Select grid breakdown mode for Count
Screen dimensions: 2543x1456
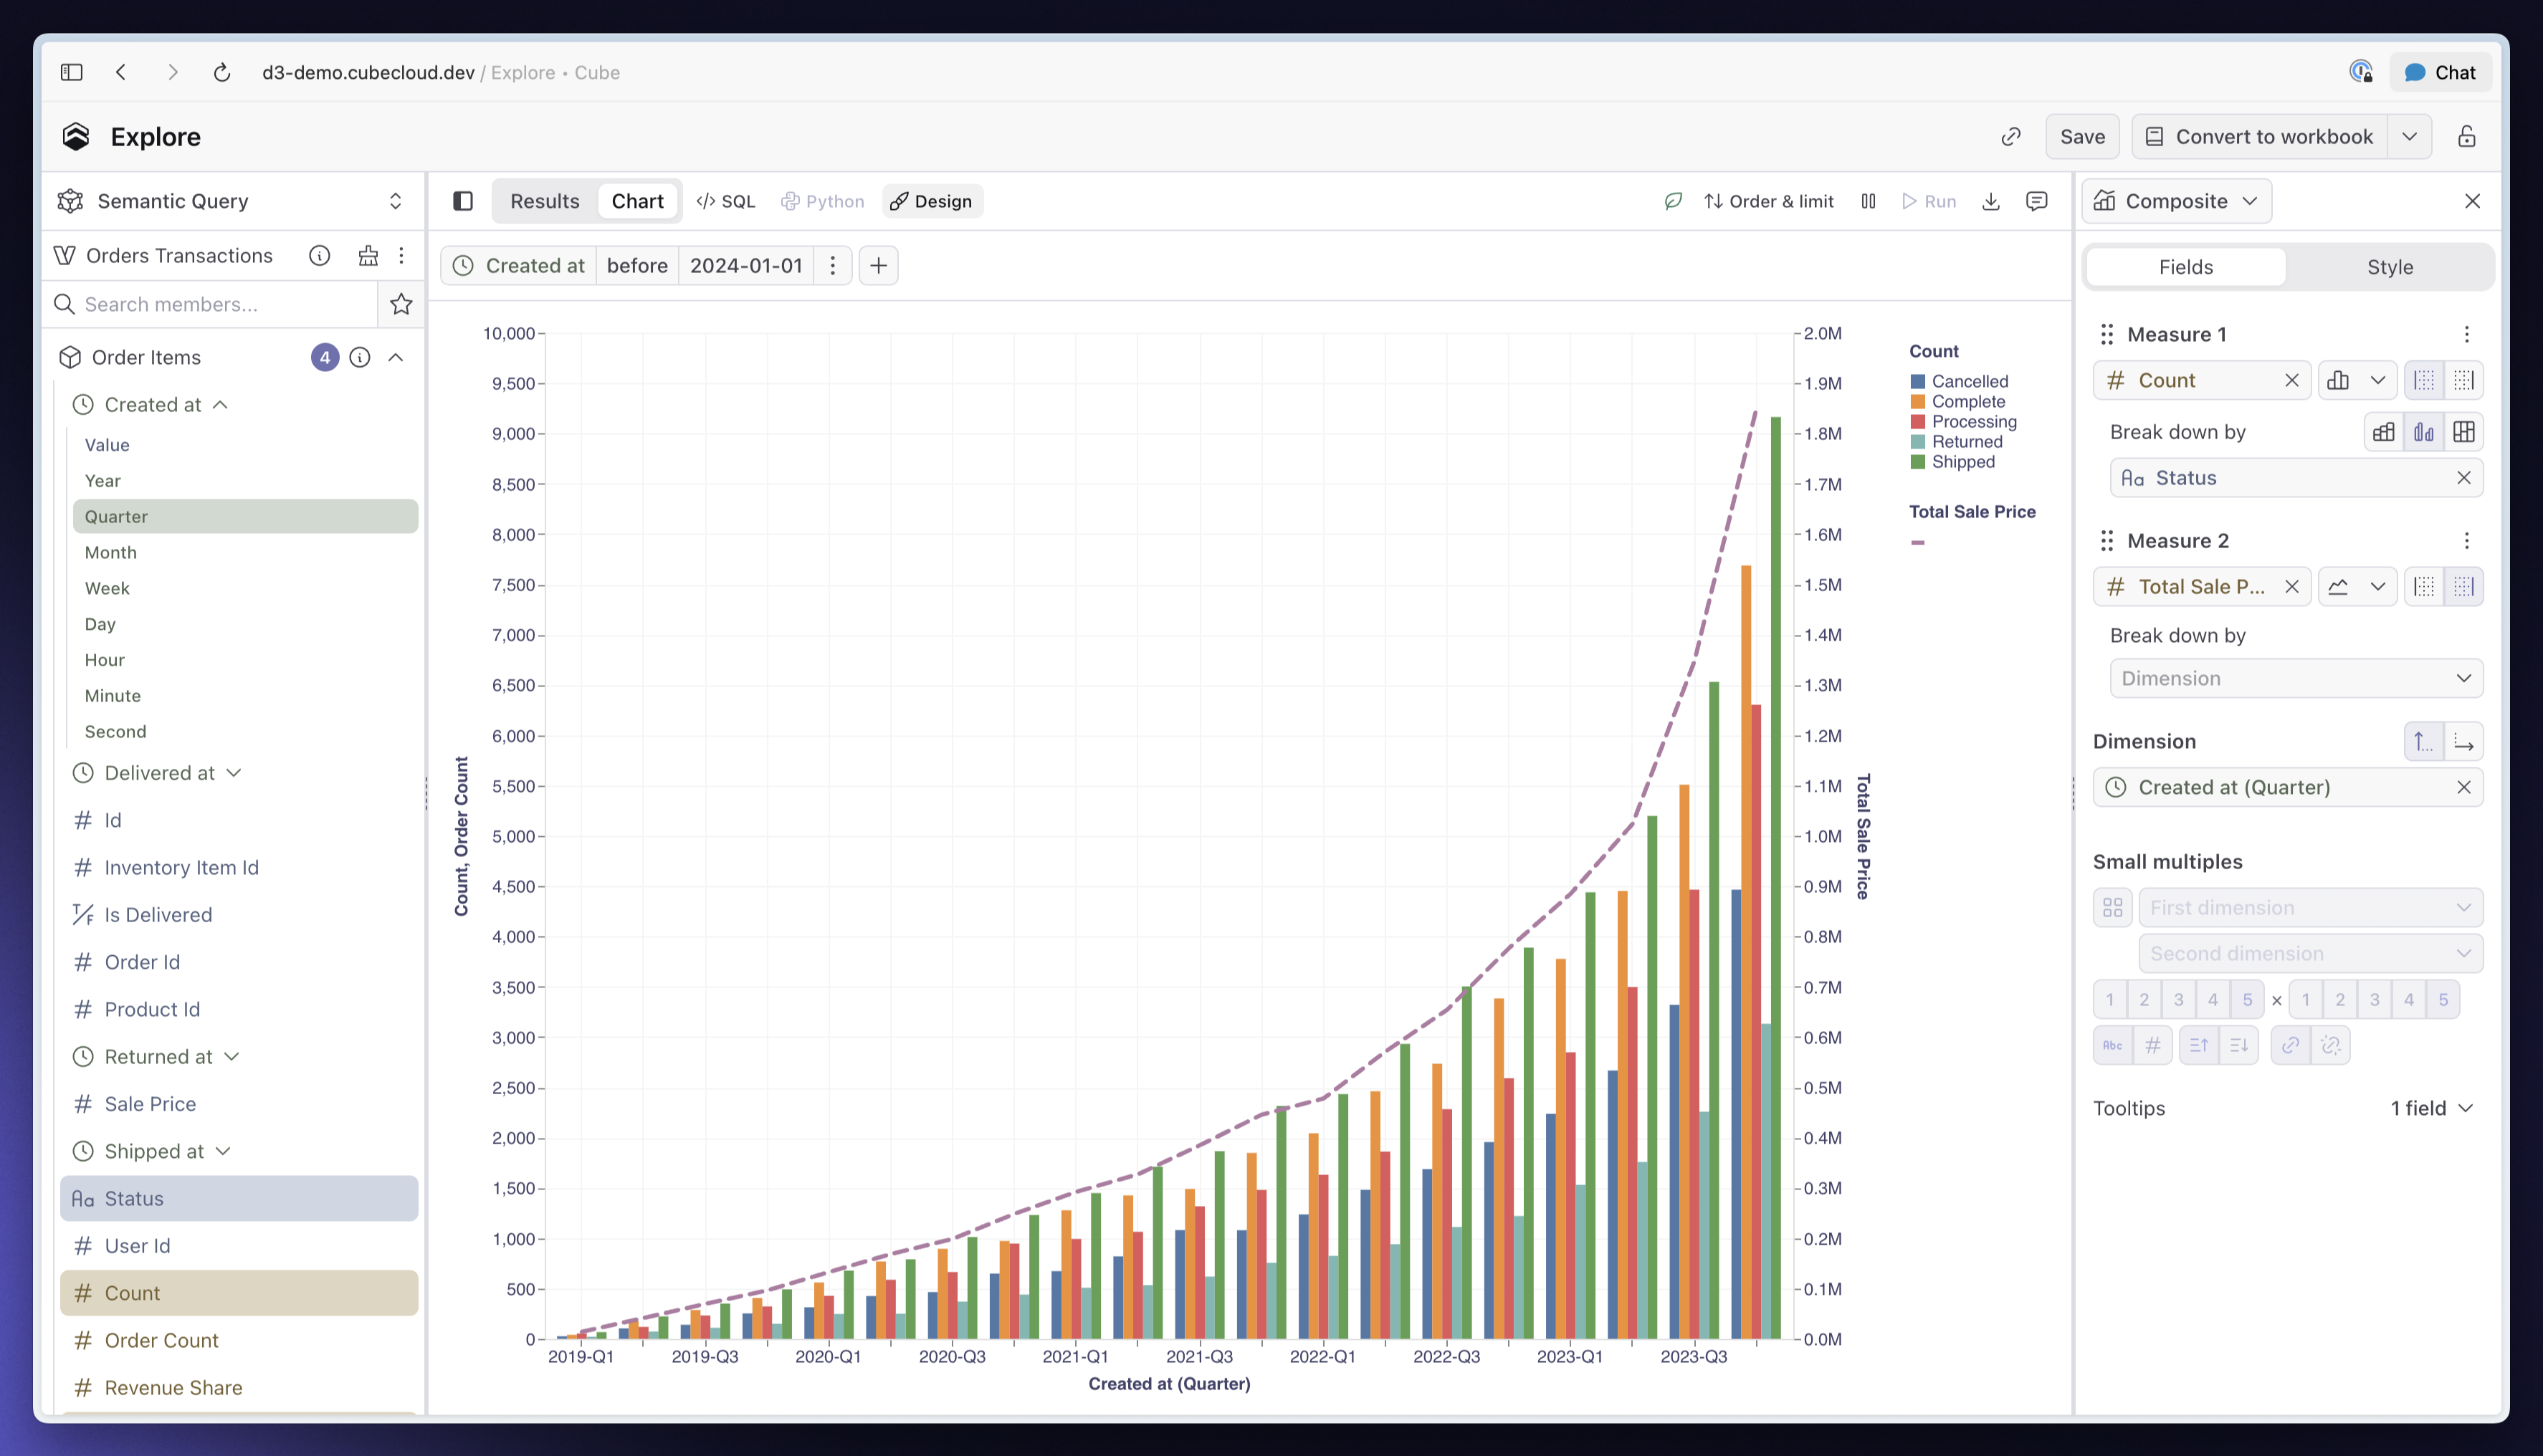coord(2464,432)
